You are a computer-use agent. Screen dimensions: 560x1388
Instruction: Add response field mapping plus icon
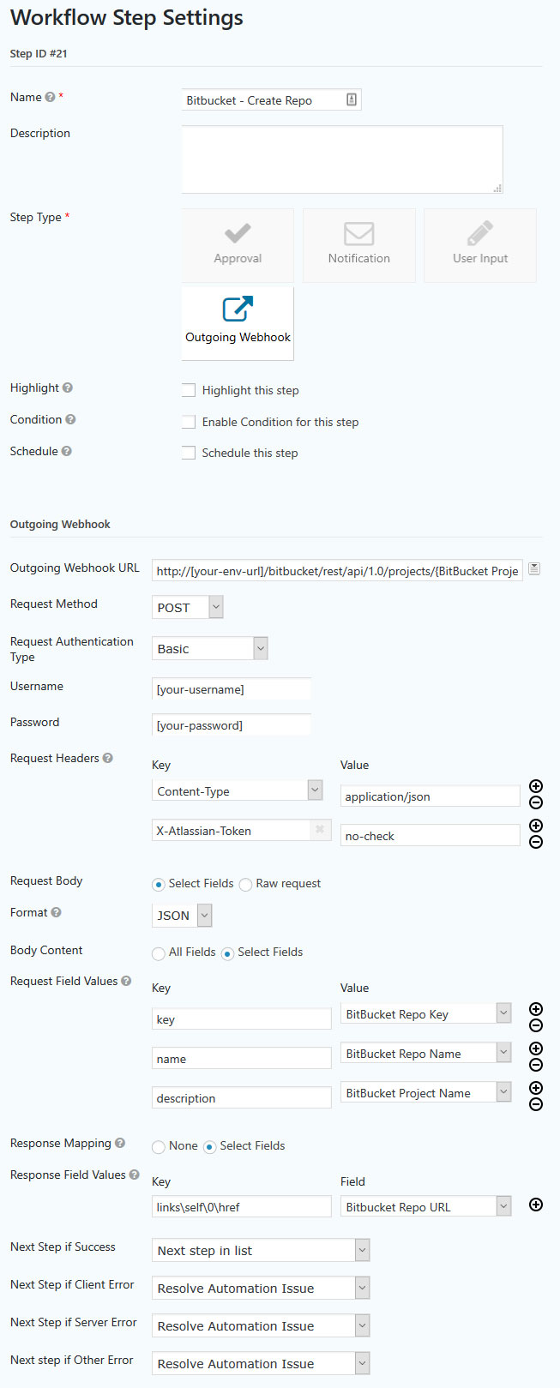pyautogui.click(x=536, y=1205)
